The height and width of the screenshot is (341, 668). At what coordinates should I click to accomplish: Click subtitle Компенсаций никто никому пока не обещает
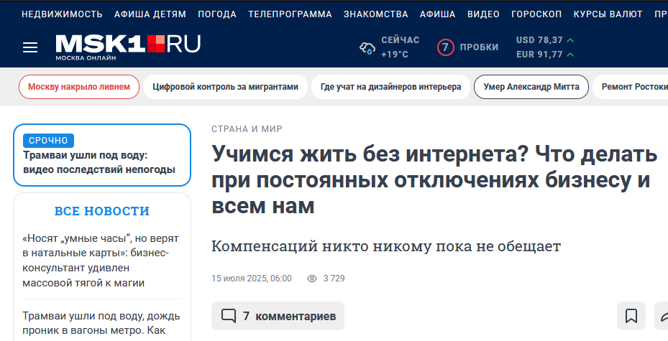tap(386, 246)
